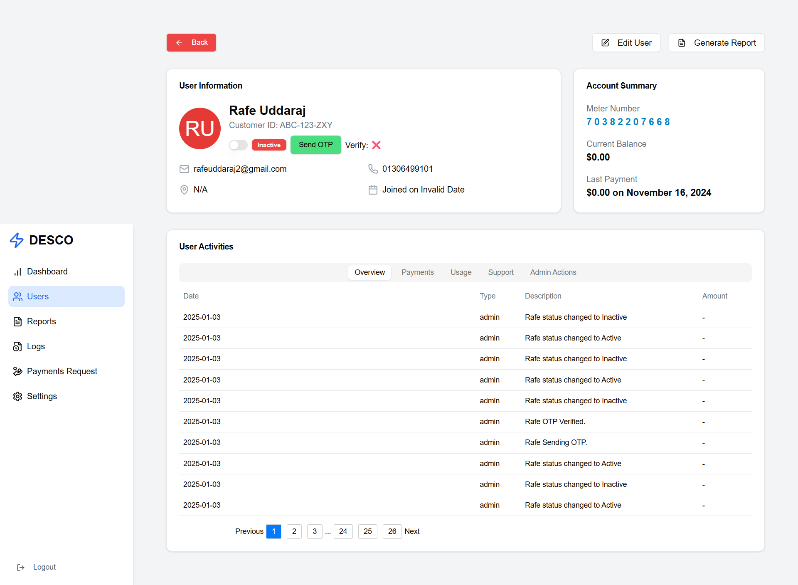Click the red X verify icon

coord(376,145)
